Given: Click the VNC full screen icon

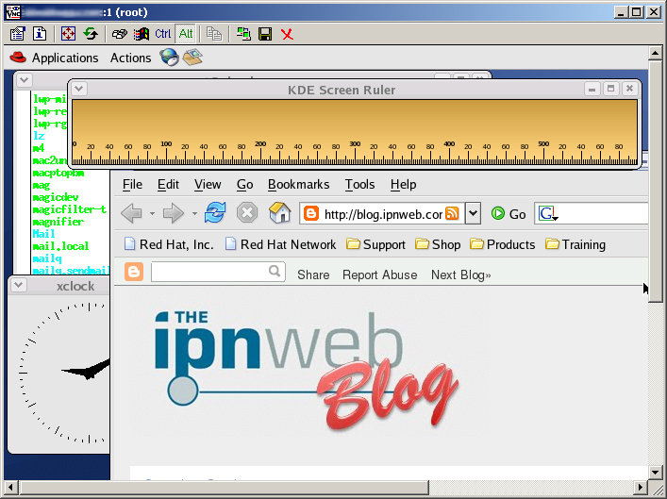Looking at the screenshot, I should [68, 34].
